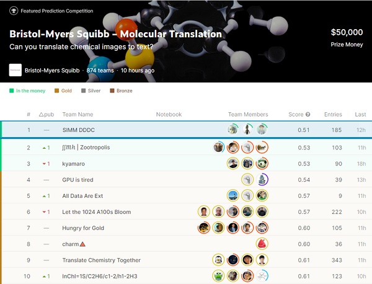The width and height of the screenshot is (372, 284).
Task: Click the Notebook column header
Action: pos(169,115)
